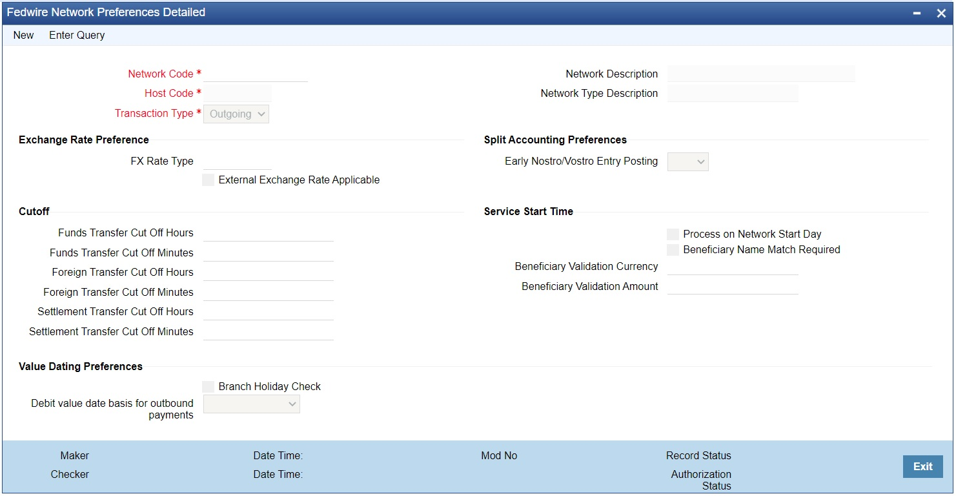
Task: Click the Service Start Time heading
Action: click(529, 211)
